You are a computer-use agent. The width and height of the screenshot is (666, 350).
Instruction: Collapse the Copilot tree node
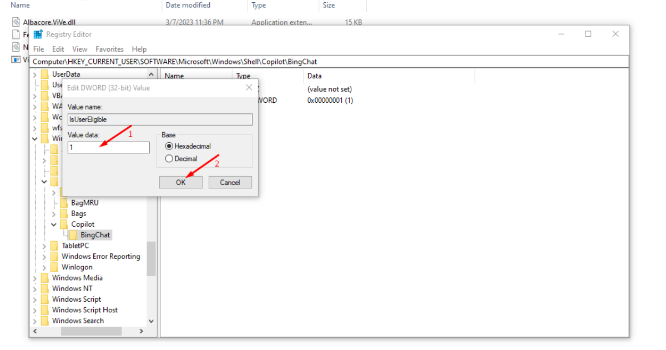[54, 224]
